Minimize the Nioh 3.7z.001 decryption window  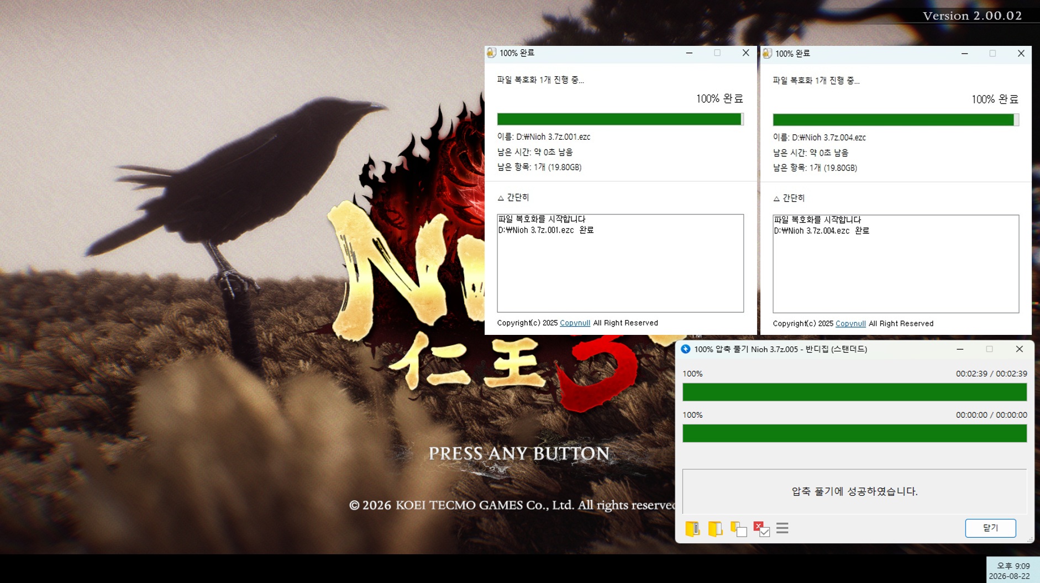tap(689, 53)
